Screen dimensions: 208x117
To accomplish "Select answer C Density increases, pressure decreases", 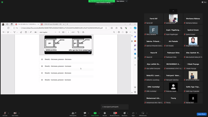I will pos(66,73).
